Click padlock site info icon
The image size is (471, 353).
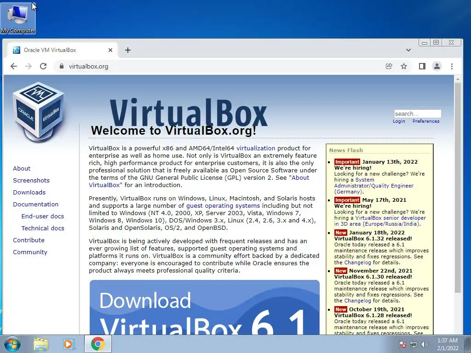[62, 66]
